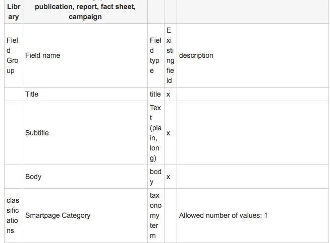
Task: Select the "Subtitle" field name cell
Action: coord(37,133)
